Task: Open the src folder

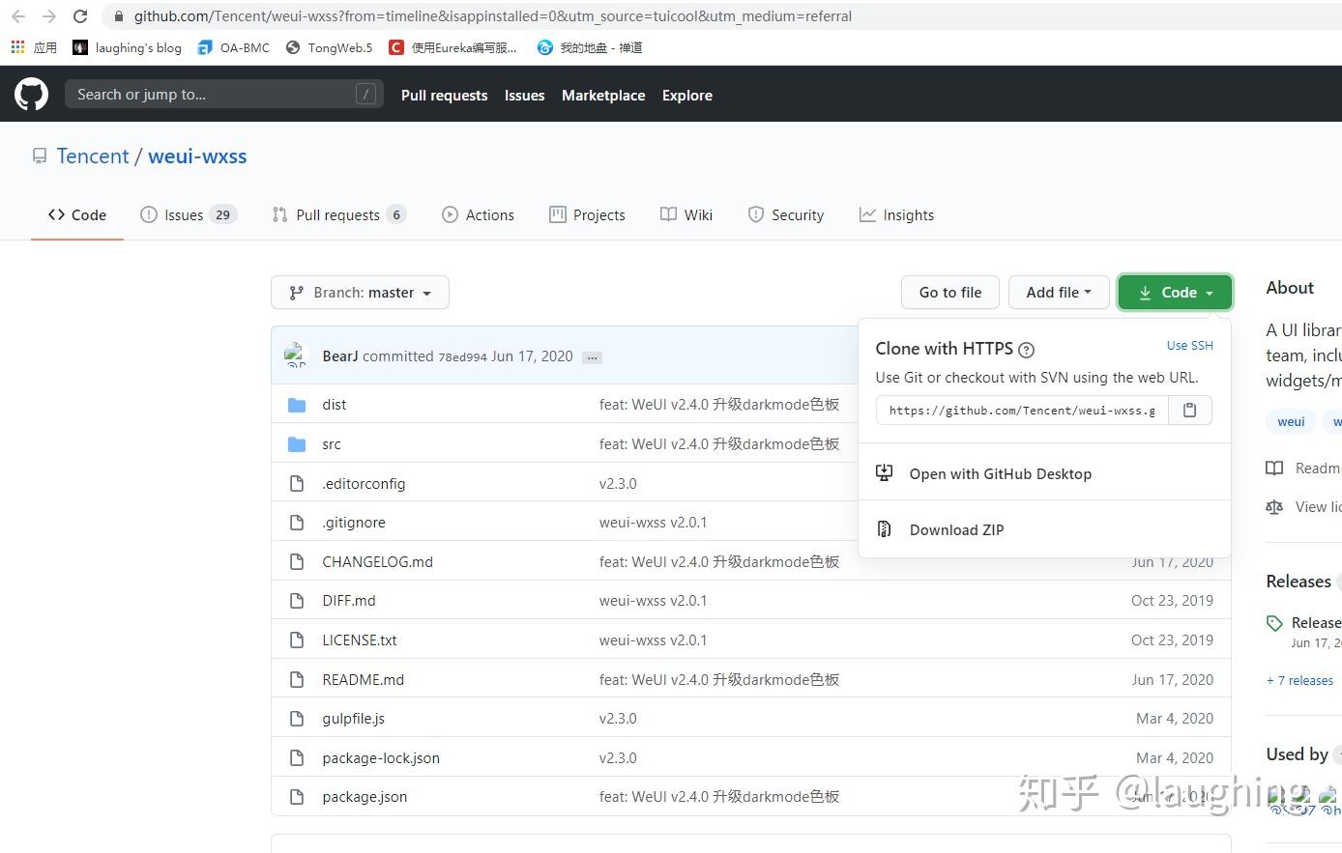Action: [332, 444]
